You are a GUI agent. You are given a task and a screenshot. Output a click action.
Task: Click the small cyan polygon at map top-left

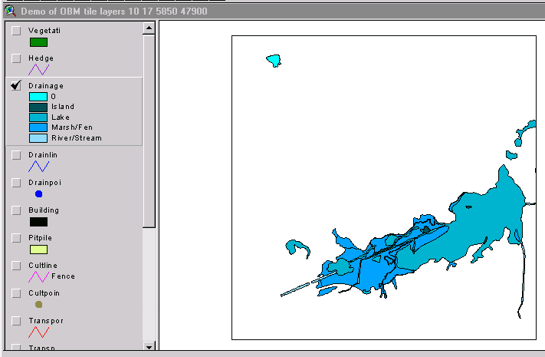274,60
